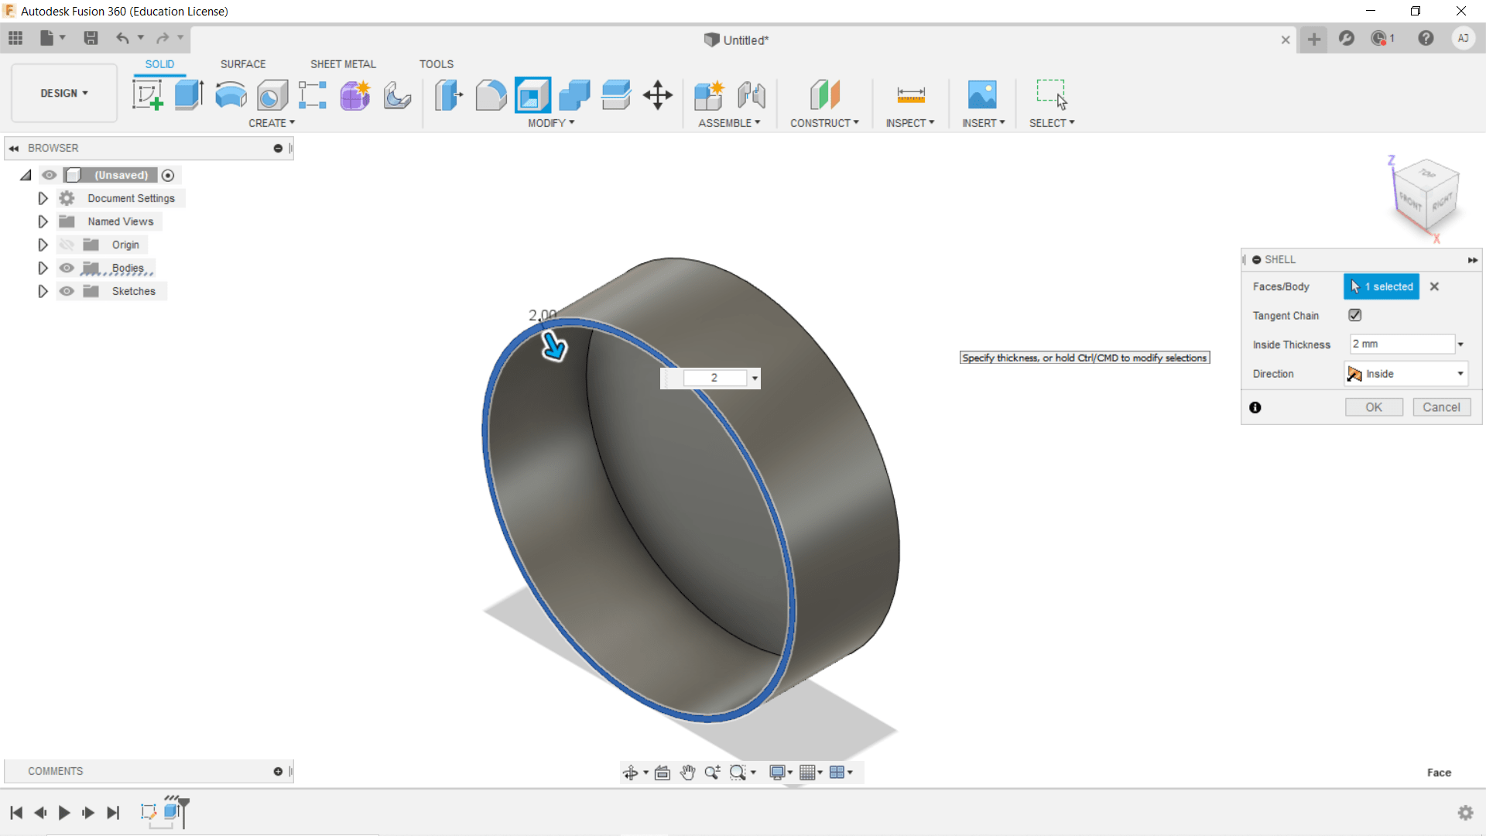Click the Fillet tool icon

(x=491, y=95)
